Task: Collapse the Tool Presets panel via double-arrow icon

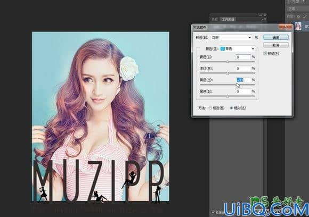Action: 261,15
